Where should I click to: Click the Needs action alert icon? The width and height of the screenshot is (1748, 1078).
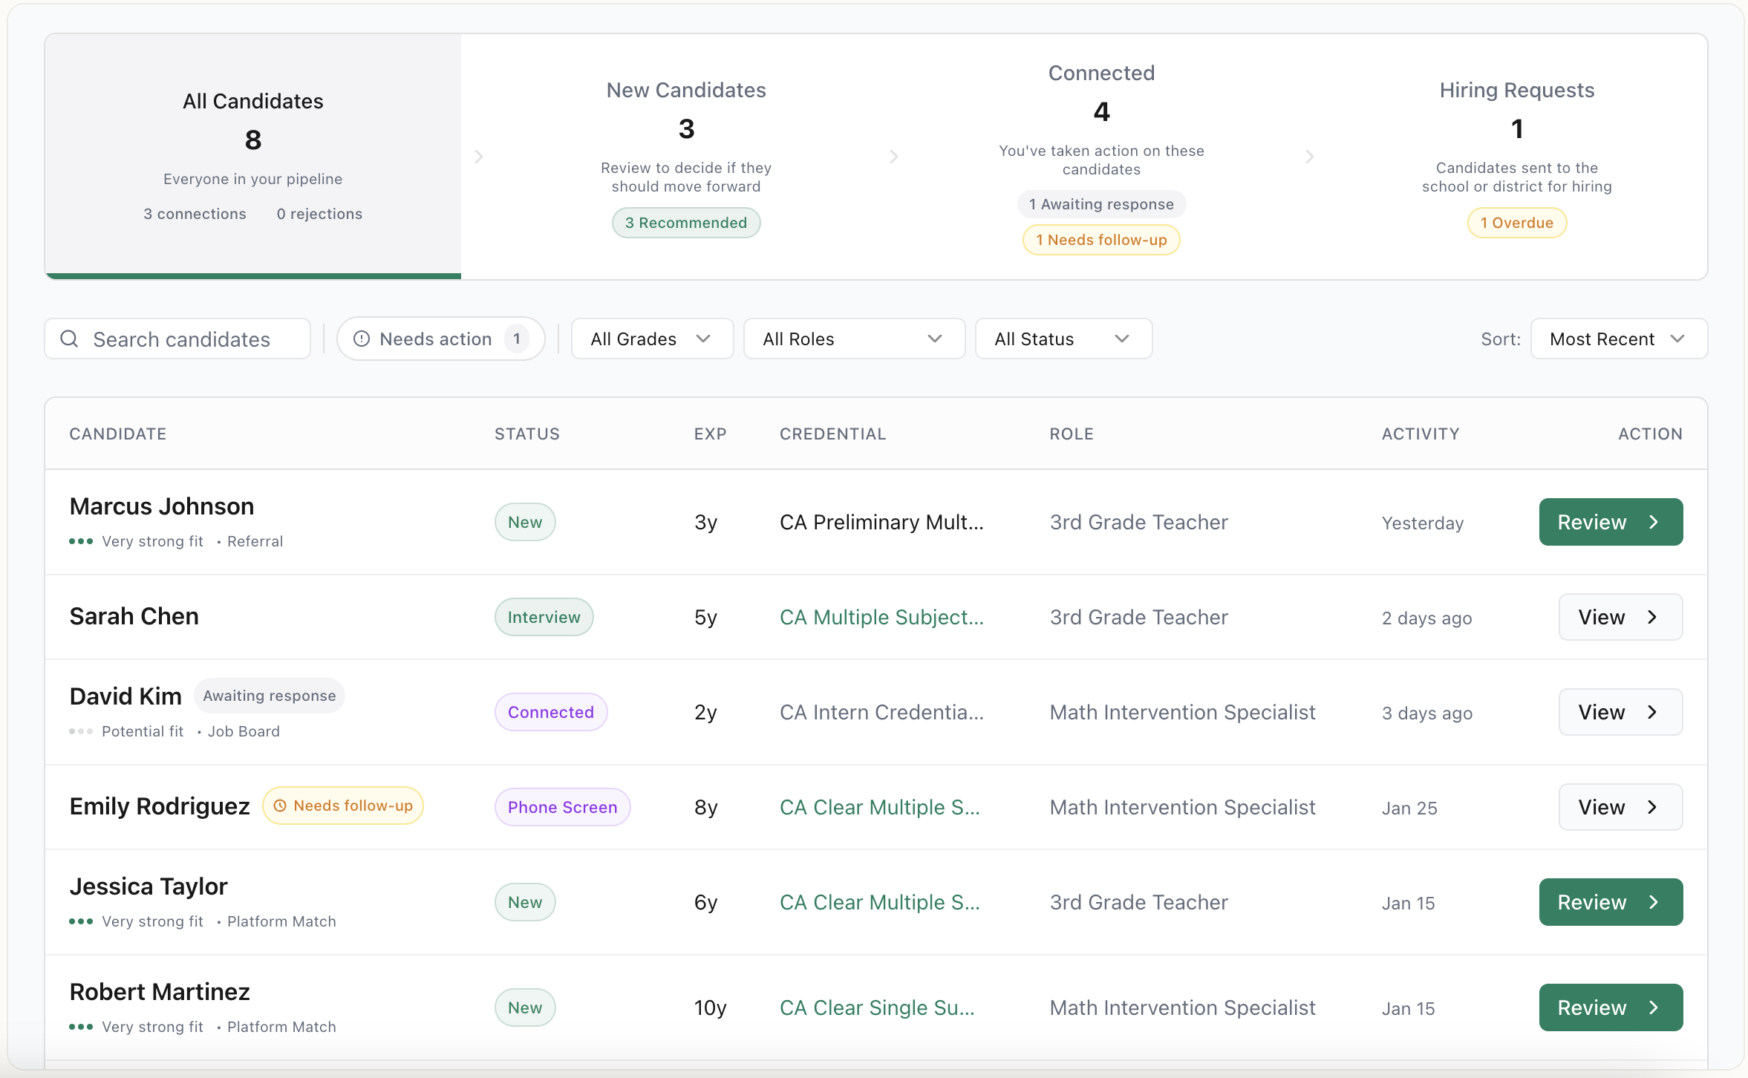[362, 339]
